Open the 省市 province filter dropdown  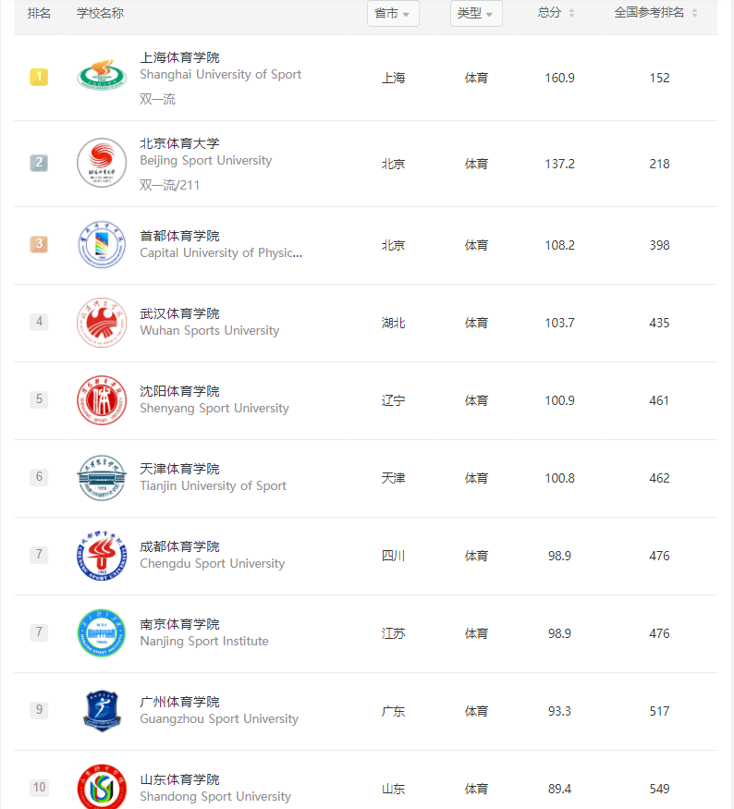(392, 14)
